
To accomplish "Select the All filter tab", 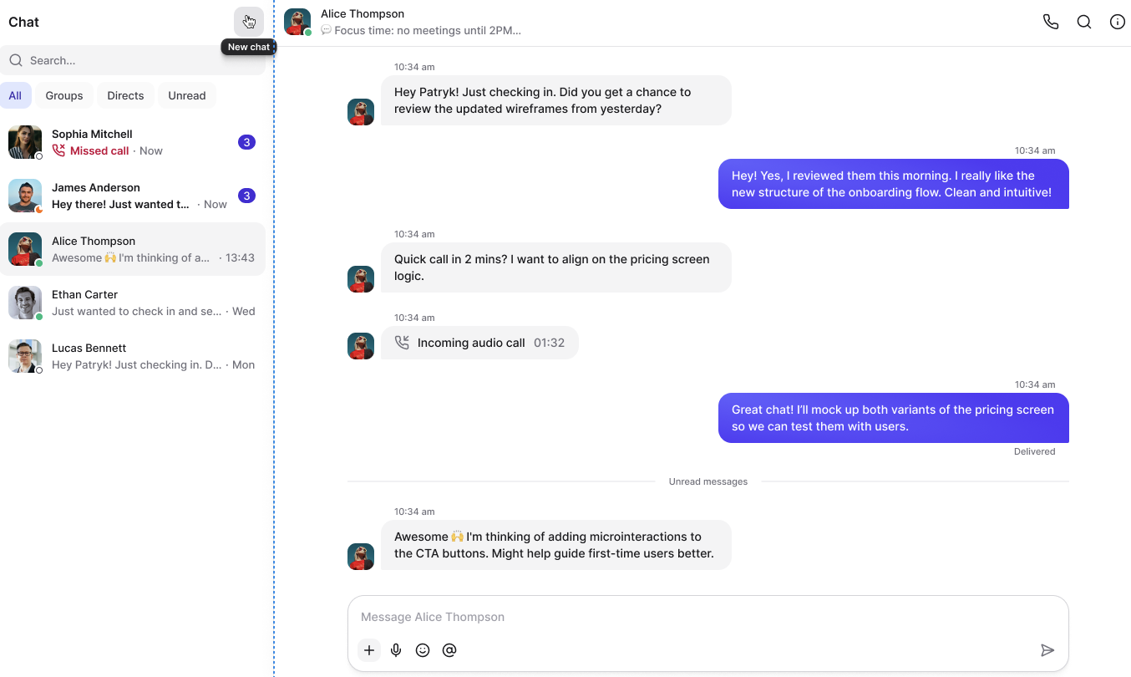I will (15, 95).
